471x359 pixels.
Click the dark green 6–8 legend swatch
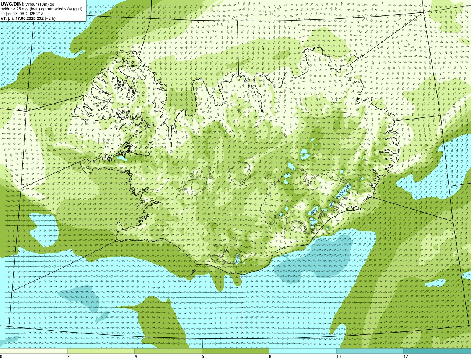[235, 351]
